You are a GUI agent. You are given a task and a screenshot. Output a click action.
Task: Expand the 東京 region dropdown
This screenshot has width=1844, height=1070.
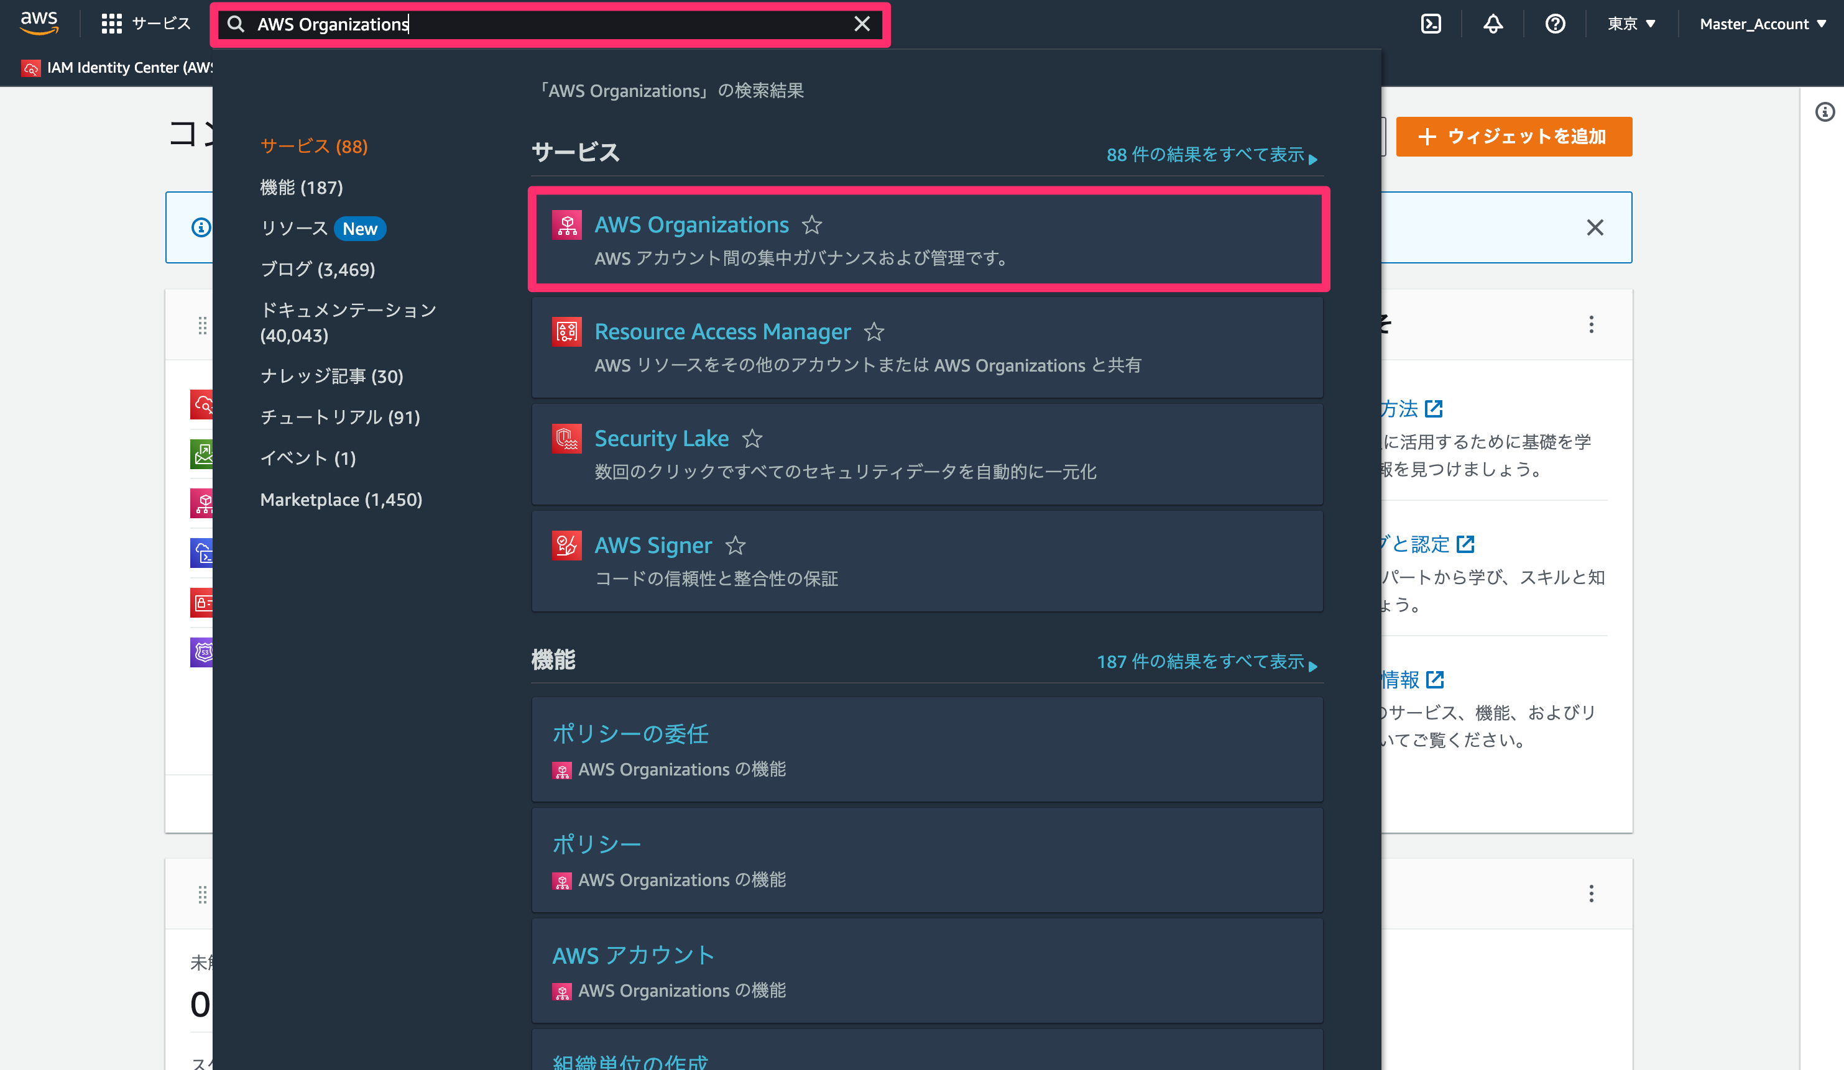(1631, 24)
